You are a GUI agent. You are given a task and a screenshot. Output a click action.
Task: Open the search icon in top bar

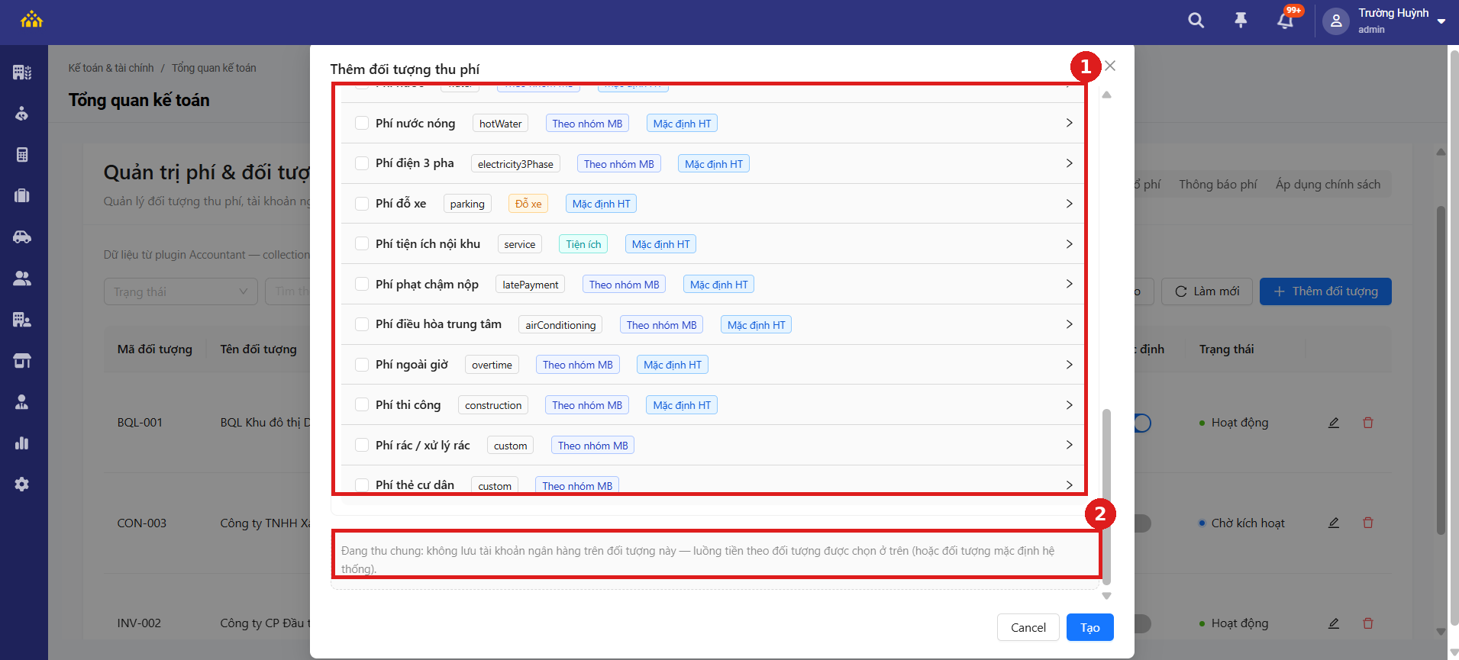click(1196, 21)
